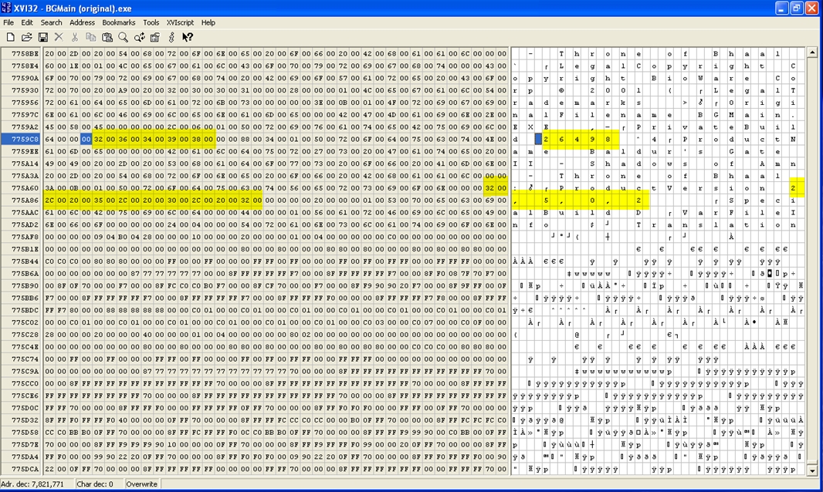Click the Cut scissors icon
823x492 pixels.
pos(75,37)
